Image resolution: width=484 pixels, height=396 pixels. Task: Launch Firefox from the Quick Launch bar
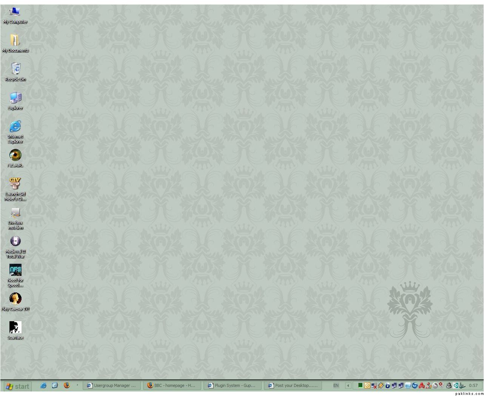[x=67, y=385]
